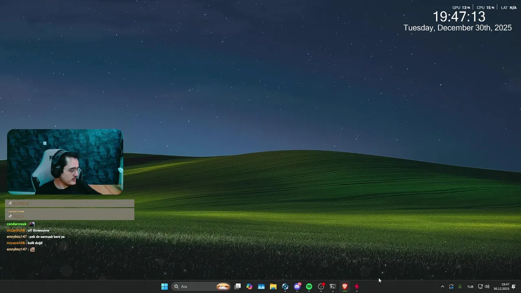Click the sync status tray icon
Image resolution: width=521 pixels, height=293 pixels.
(x=451, y=286)
